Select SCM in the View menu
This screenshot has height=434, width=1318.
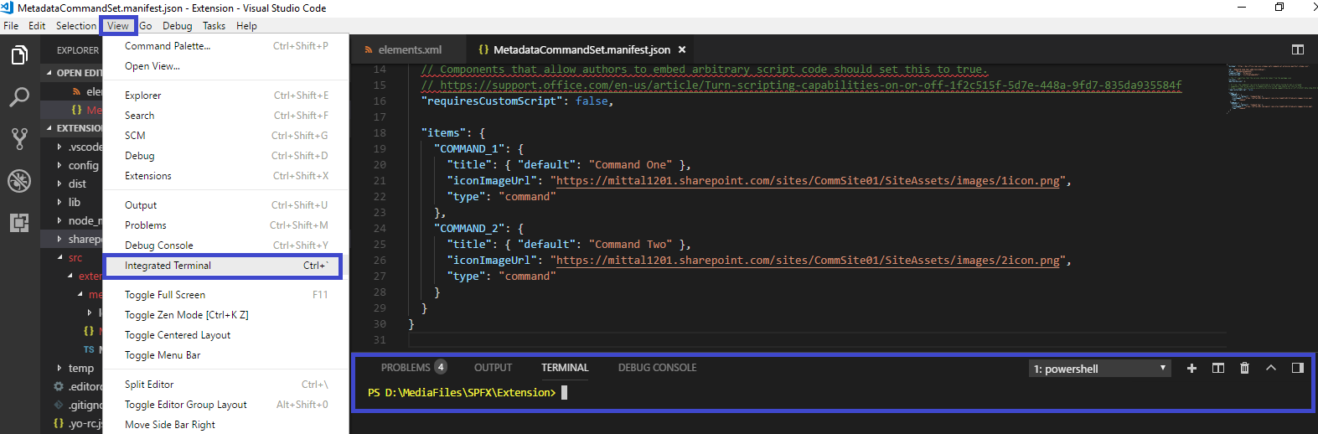(x=225, y=136)
